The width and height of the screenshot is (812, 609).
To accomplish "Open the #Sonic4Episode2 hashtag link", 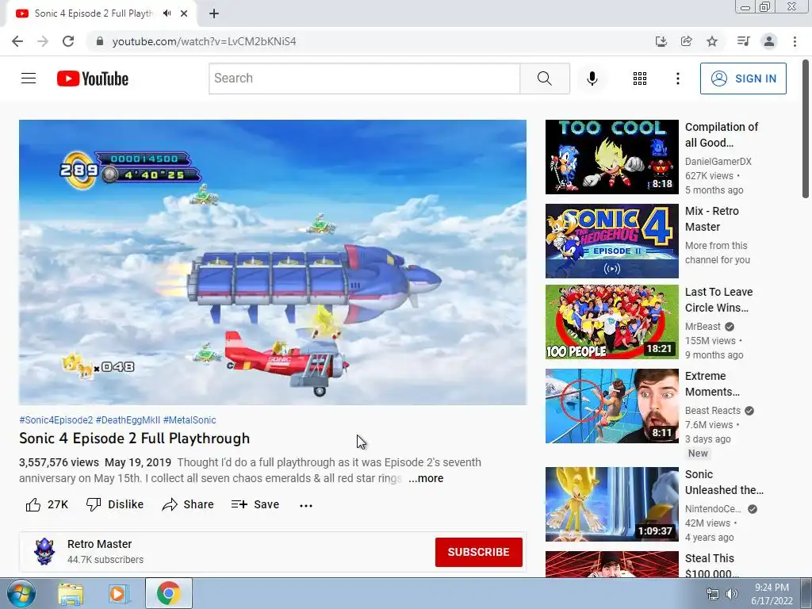I will tap(56, 420).
